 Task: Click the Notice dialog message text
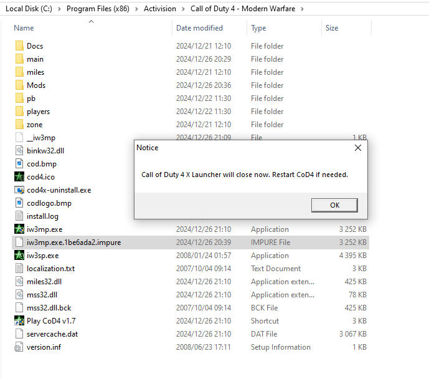(245, 175)
